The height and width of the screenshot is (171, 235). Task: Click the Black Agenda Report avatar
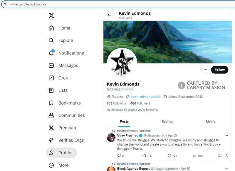(111, 169)
